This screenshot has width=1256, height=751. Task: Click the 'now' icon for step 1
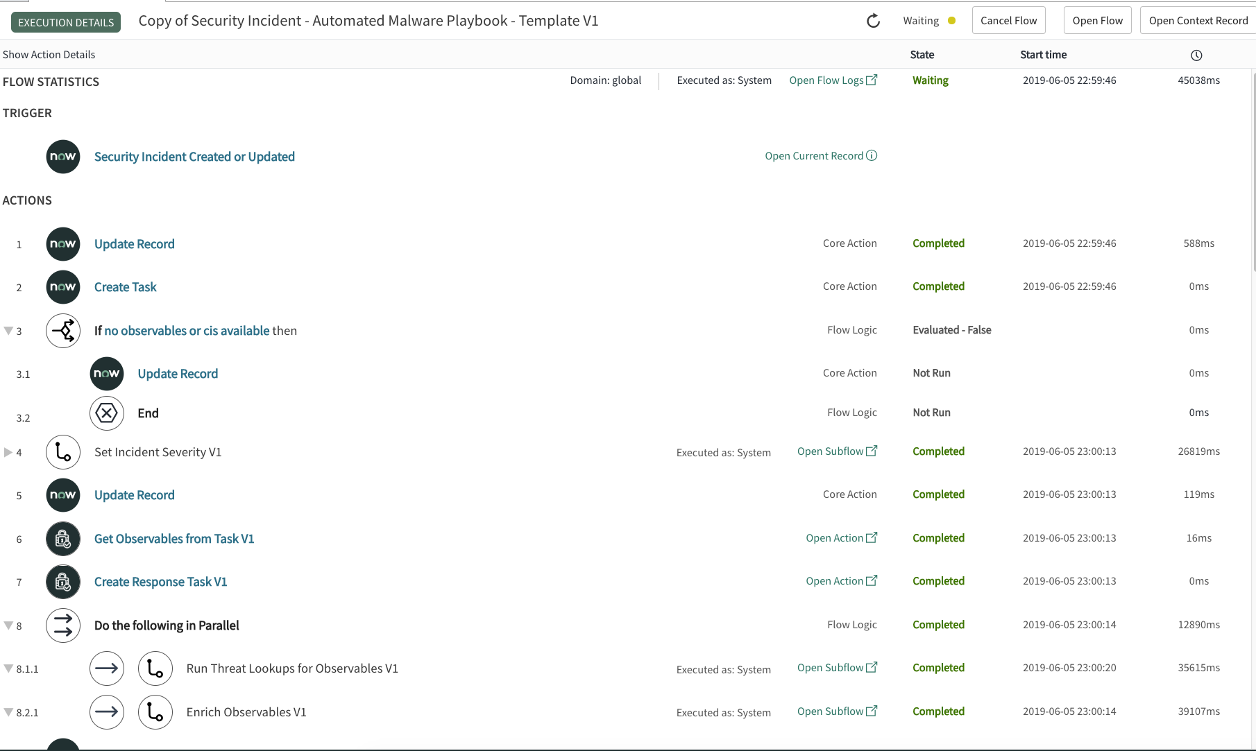pyautogui.click(x=63, y=244)
